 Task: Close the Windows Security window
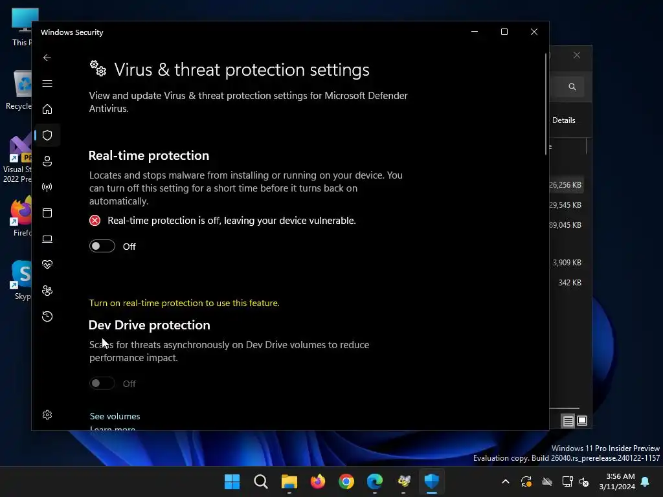click(534, 32)
